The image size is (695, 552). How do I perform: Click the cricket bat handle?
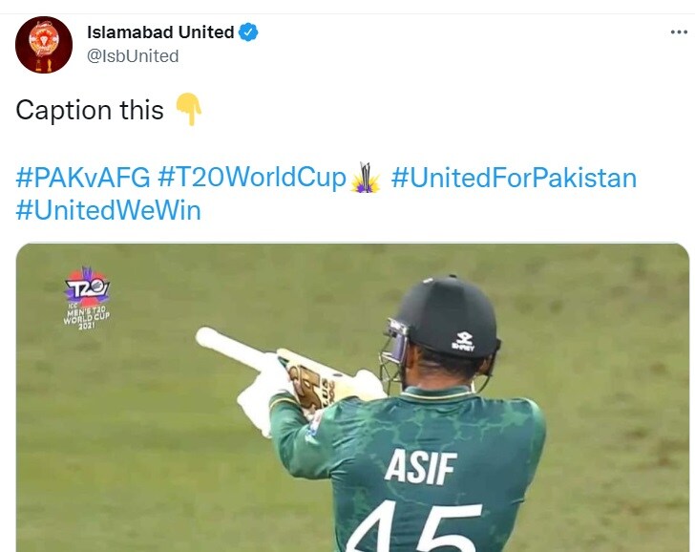coord(233,348)
